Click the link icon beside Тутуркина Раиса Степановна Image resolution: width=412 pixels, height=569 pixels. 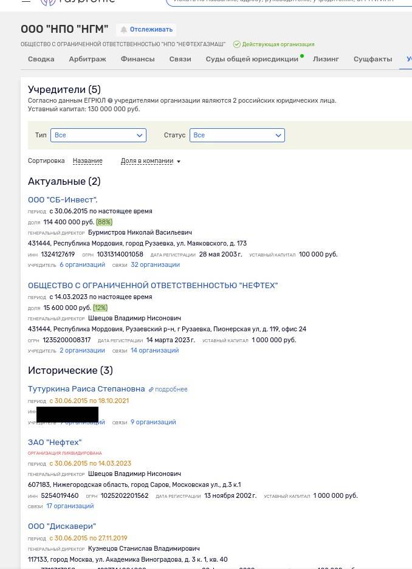pyautogui.click(x=151, y=390)
